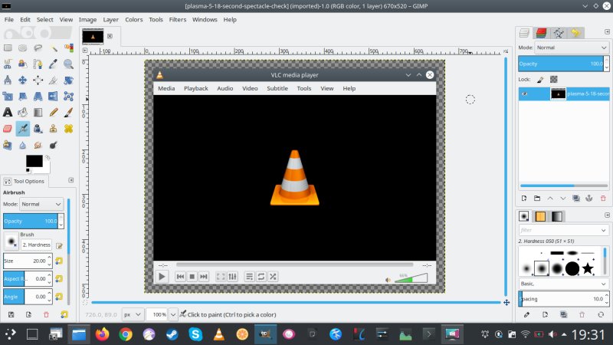Create a new layer icon
This screenshot has height=345, width=613.
point(524,199)
